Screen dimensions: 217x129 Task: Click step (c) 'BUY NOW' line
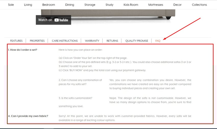click(102, 70)
